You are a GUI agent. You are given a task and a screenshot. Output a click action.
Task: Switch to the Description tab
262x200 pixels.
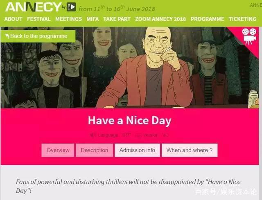tap(95, 150)
